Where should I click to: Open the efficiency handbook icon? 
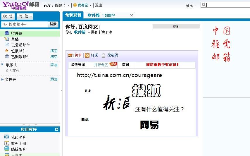[x=7, y=143]
